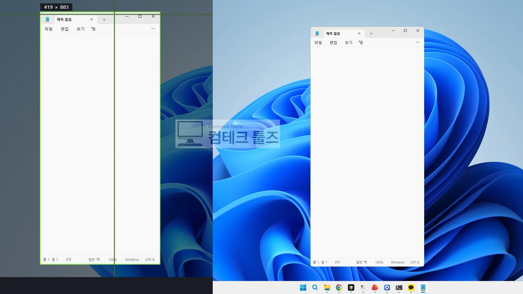Click the 0자 character count in right Notepad
The height and width of the screenshot is (294, 523).
click(337, 262)
